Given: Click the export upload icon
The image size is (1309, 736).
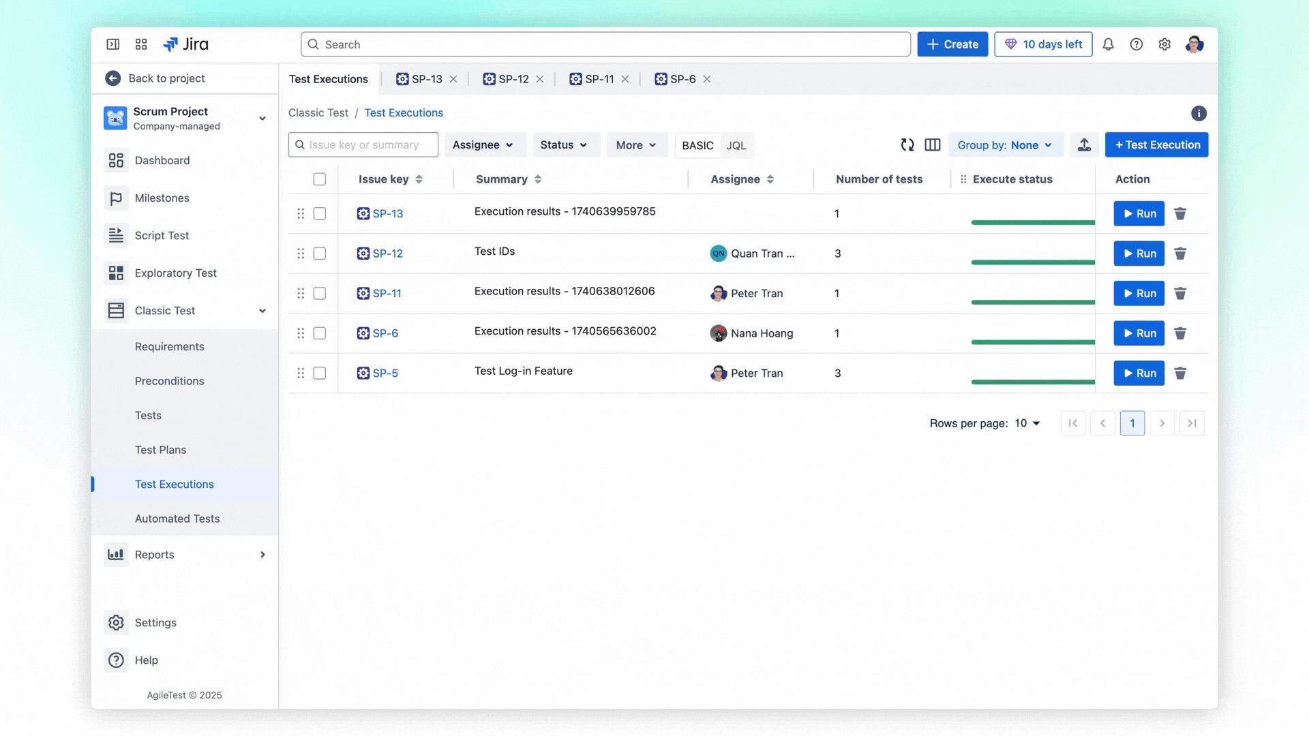Looking at the screenshot, I should coord(1084,145).
